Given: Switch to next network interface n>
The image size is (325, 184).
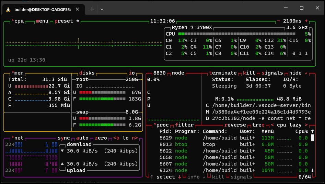Looking at the screenshot, I should coord(135,138).
